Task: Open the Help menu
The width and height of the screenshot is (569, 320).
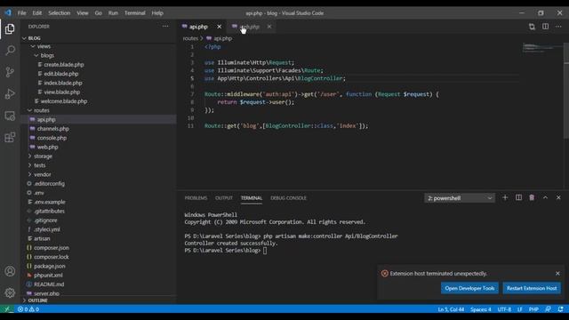Action: pos(157,12)
